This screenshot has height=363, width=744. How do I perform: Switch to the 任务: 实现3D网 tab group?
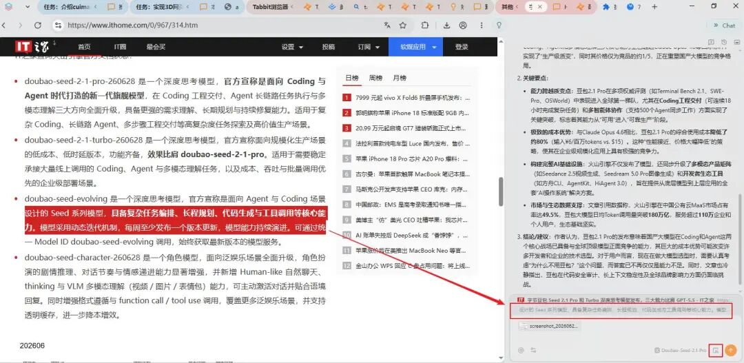[161, 7]
